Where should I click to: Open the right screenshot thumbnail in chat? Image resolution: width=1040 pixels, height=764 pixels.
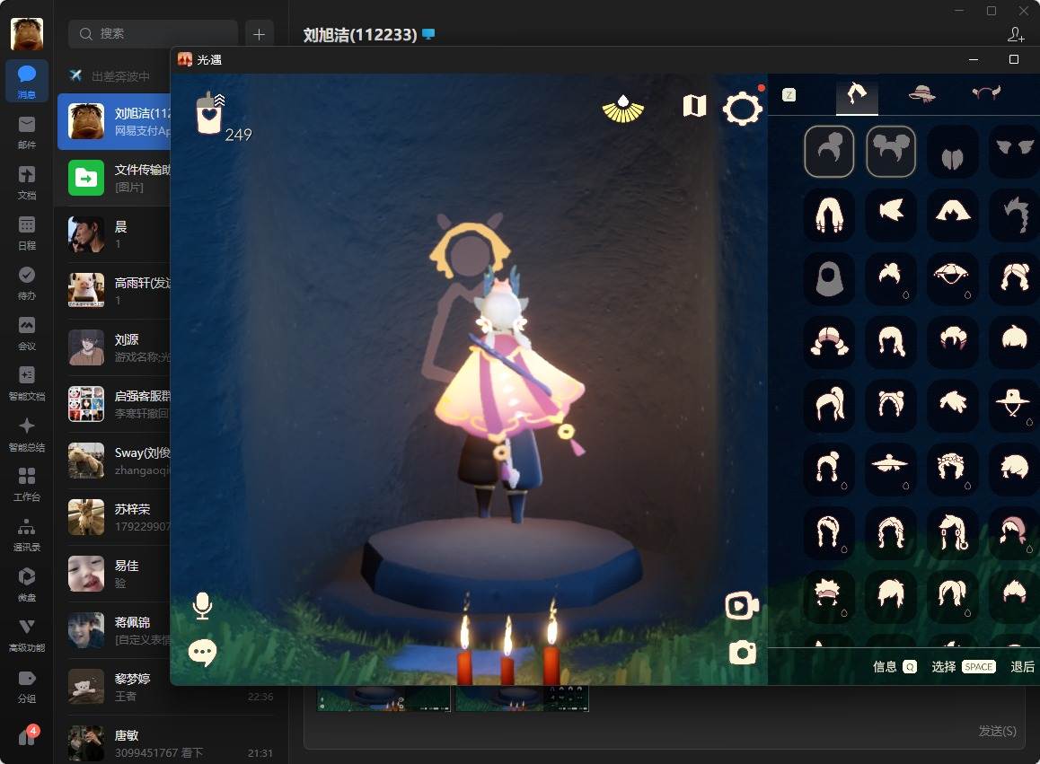[522, 698]
